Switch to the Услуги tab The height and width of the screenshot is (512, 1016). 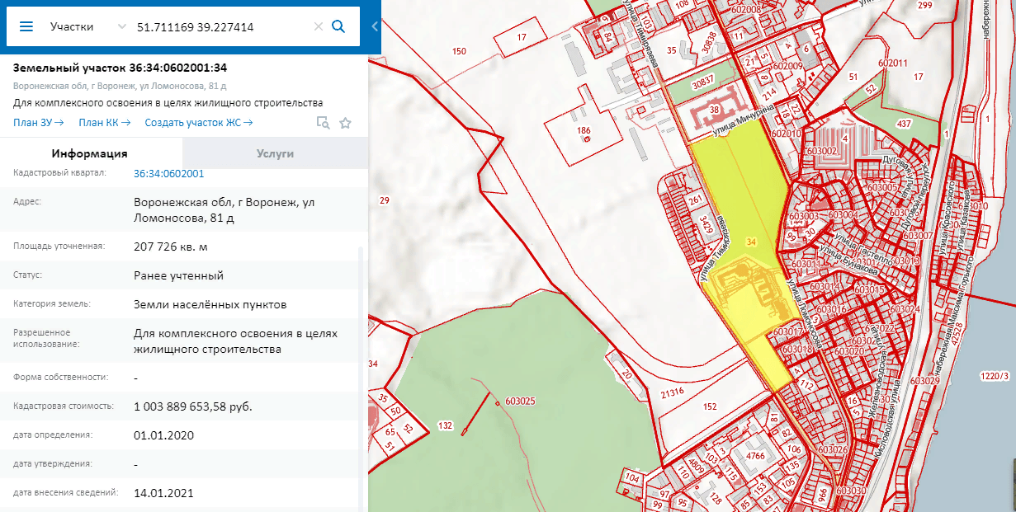275,153
